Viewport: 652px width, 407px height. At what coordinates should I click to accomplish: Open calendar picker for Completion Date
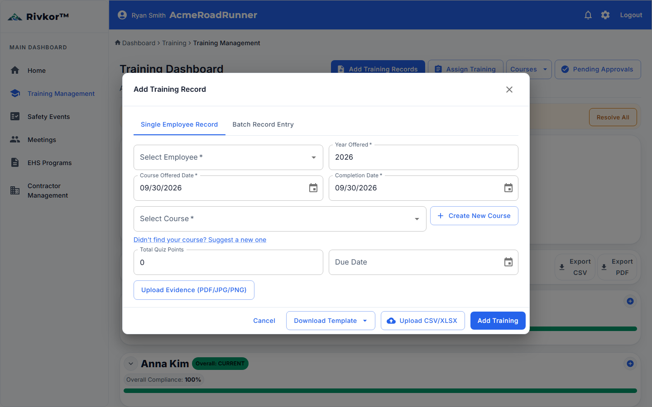click(508, 188)
